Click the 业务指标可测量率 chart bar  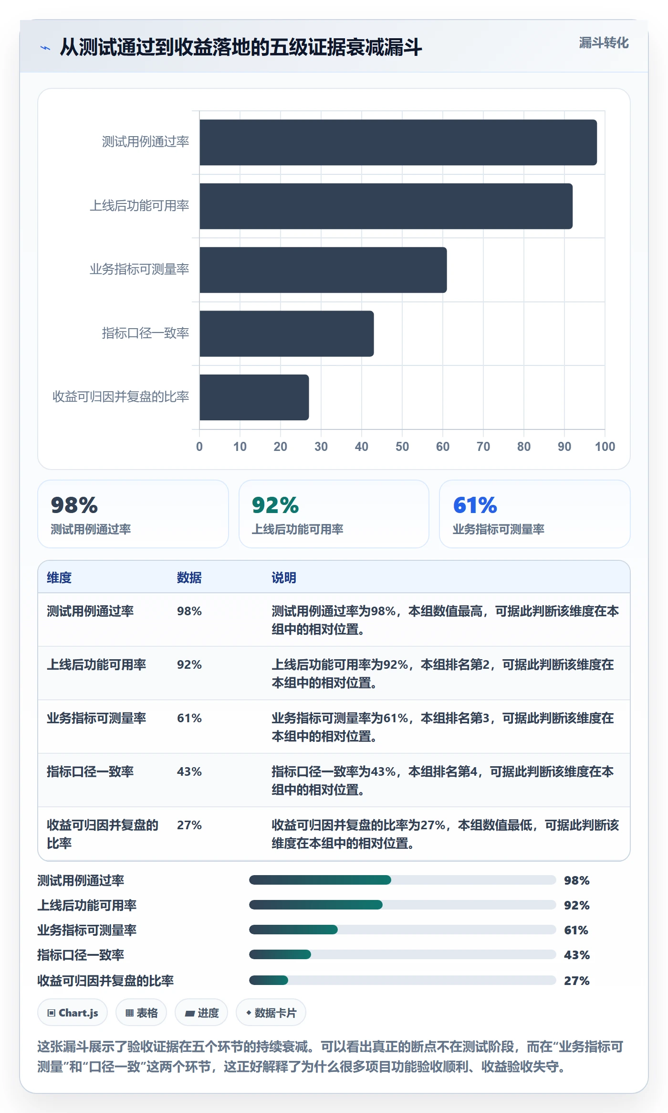point(323,270)
